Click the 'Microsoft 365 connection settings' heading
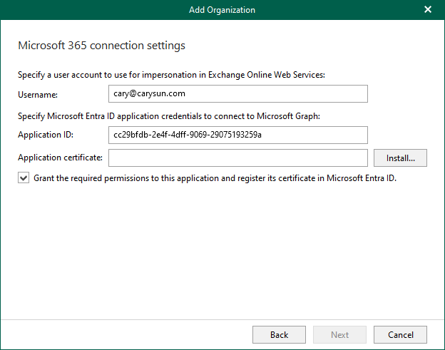Screen dimensions: 445x350 tap(101, 46)
